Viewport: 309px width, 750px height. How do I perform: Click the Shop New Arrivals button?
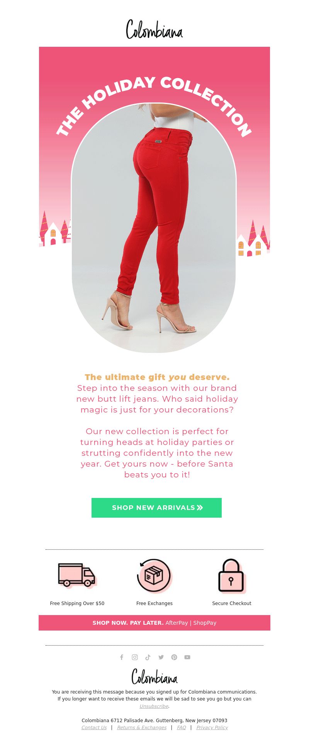pos(156,508)
